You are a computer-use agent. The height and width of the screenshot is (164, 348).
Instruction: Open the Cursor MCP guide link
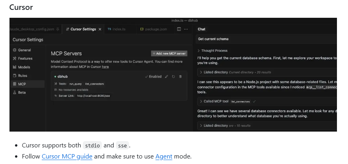(67, 156)
